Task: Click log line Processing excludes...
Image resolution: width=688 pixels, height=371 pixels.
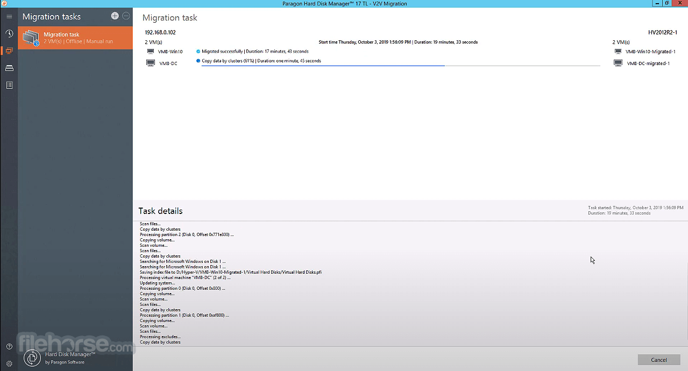Action: 160,337
